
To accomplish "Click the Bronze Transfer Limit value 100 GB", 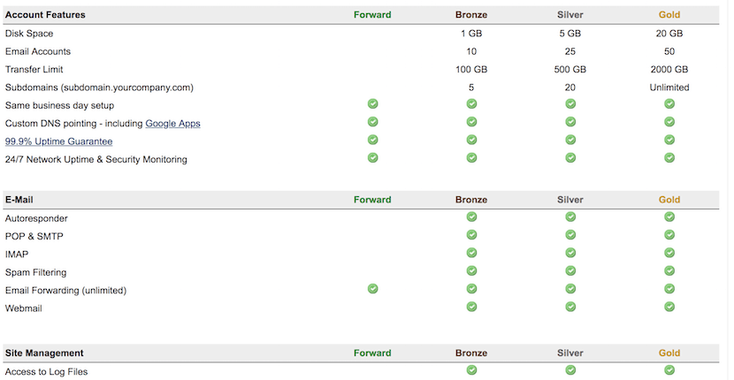I will pyautogui.click(x=471, y=70).
